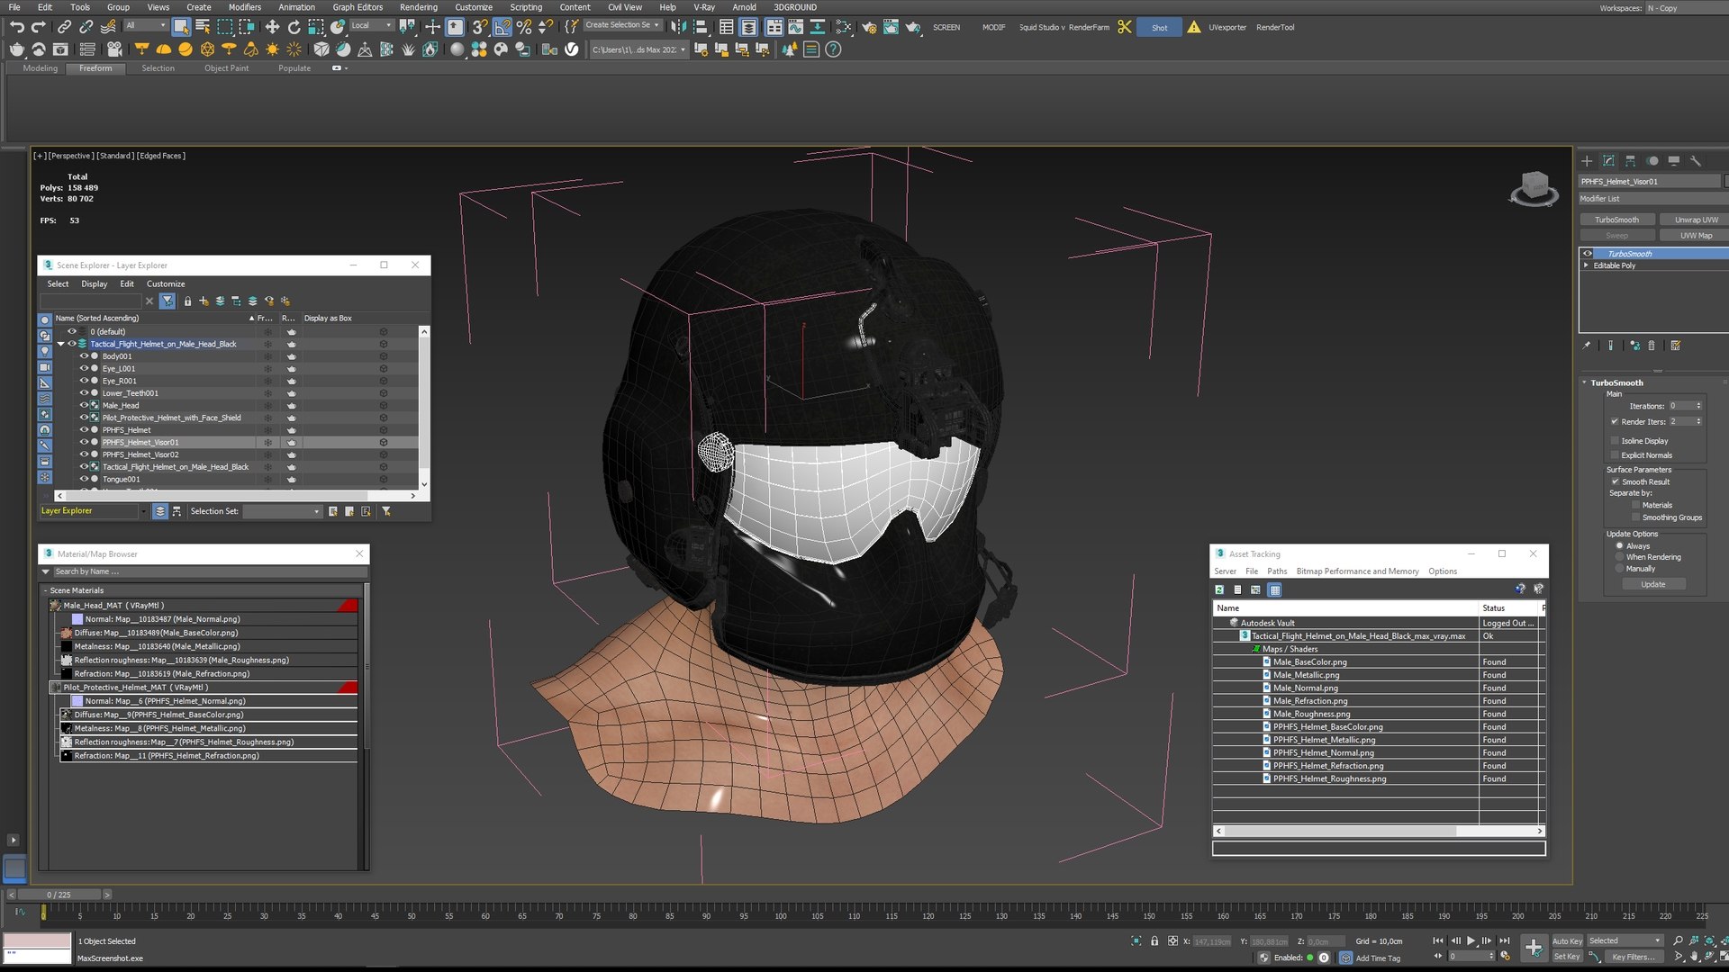Select the Move tool icon
The width and height of the screenshot is (1729, 972).
click(x=272, y=27)
